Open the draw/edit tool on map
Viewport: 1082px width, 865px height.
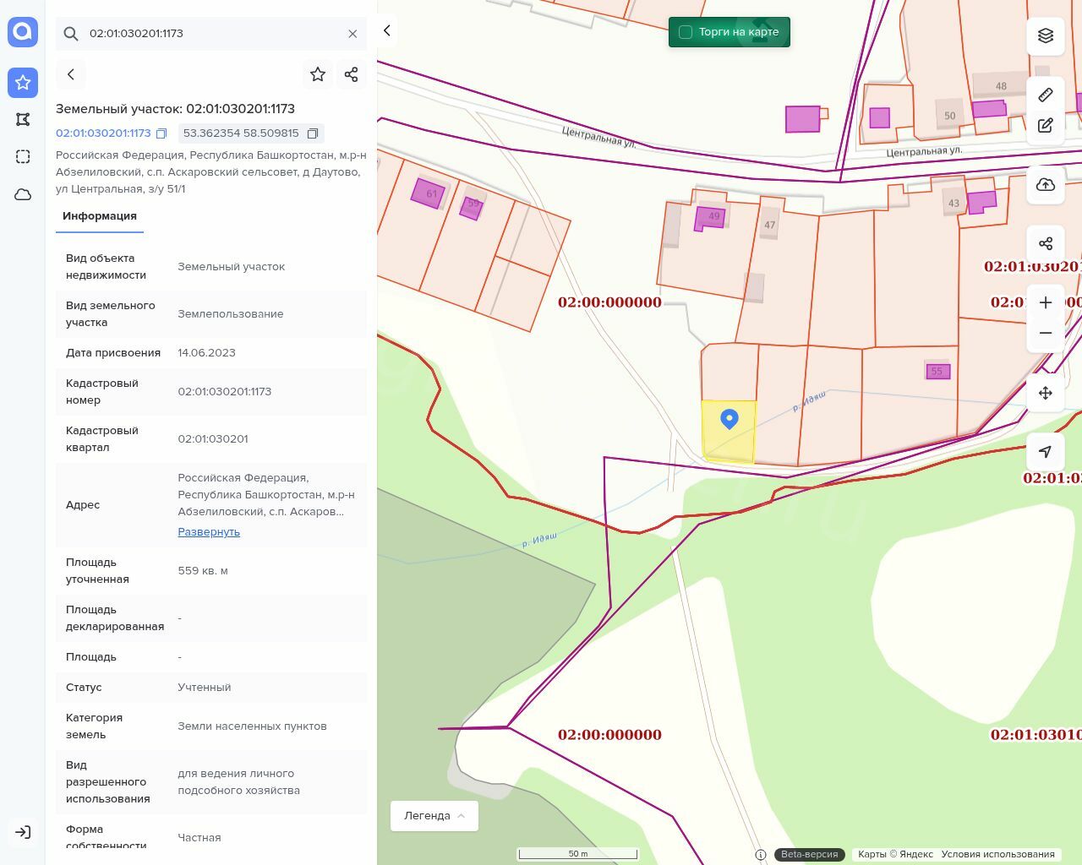1045,125
